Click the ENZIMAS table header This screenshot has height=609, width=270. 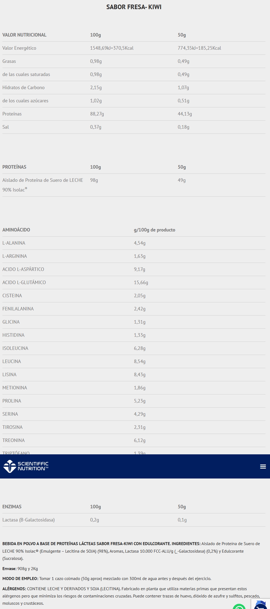pyautogui.click(x=12, y=507)
